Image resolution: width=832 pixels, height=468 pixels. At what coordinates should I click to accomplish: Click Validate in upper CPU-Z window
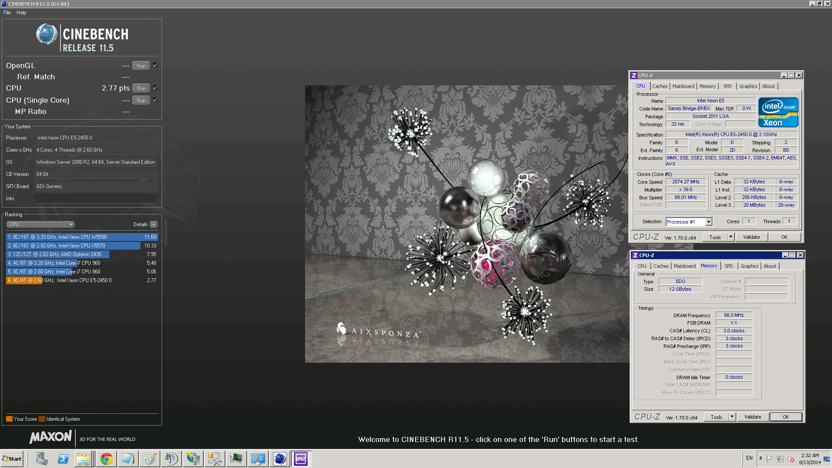[x=751, y=237]
